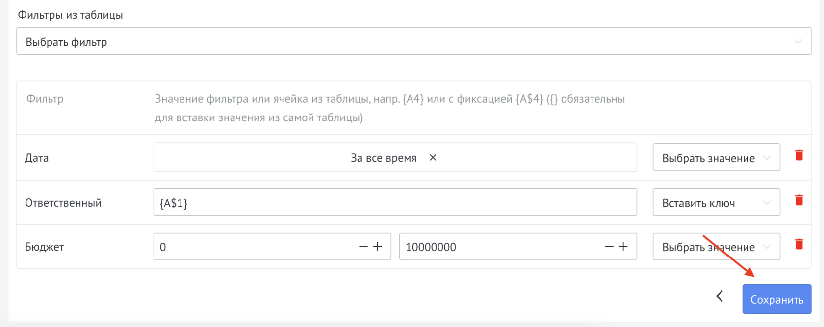The image size is (824, 327).
Task: Clear the За все время value
Action: [x=433, y=158]
